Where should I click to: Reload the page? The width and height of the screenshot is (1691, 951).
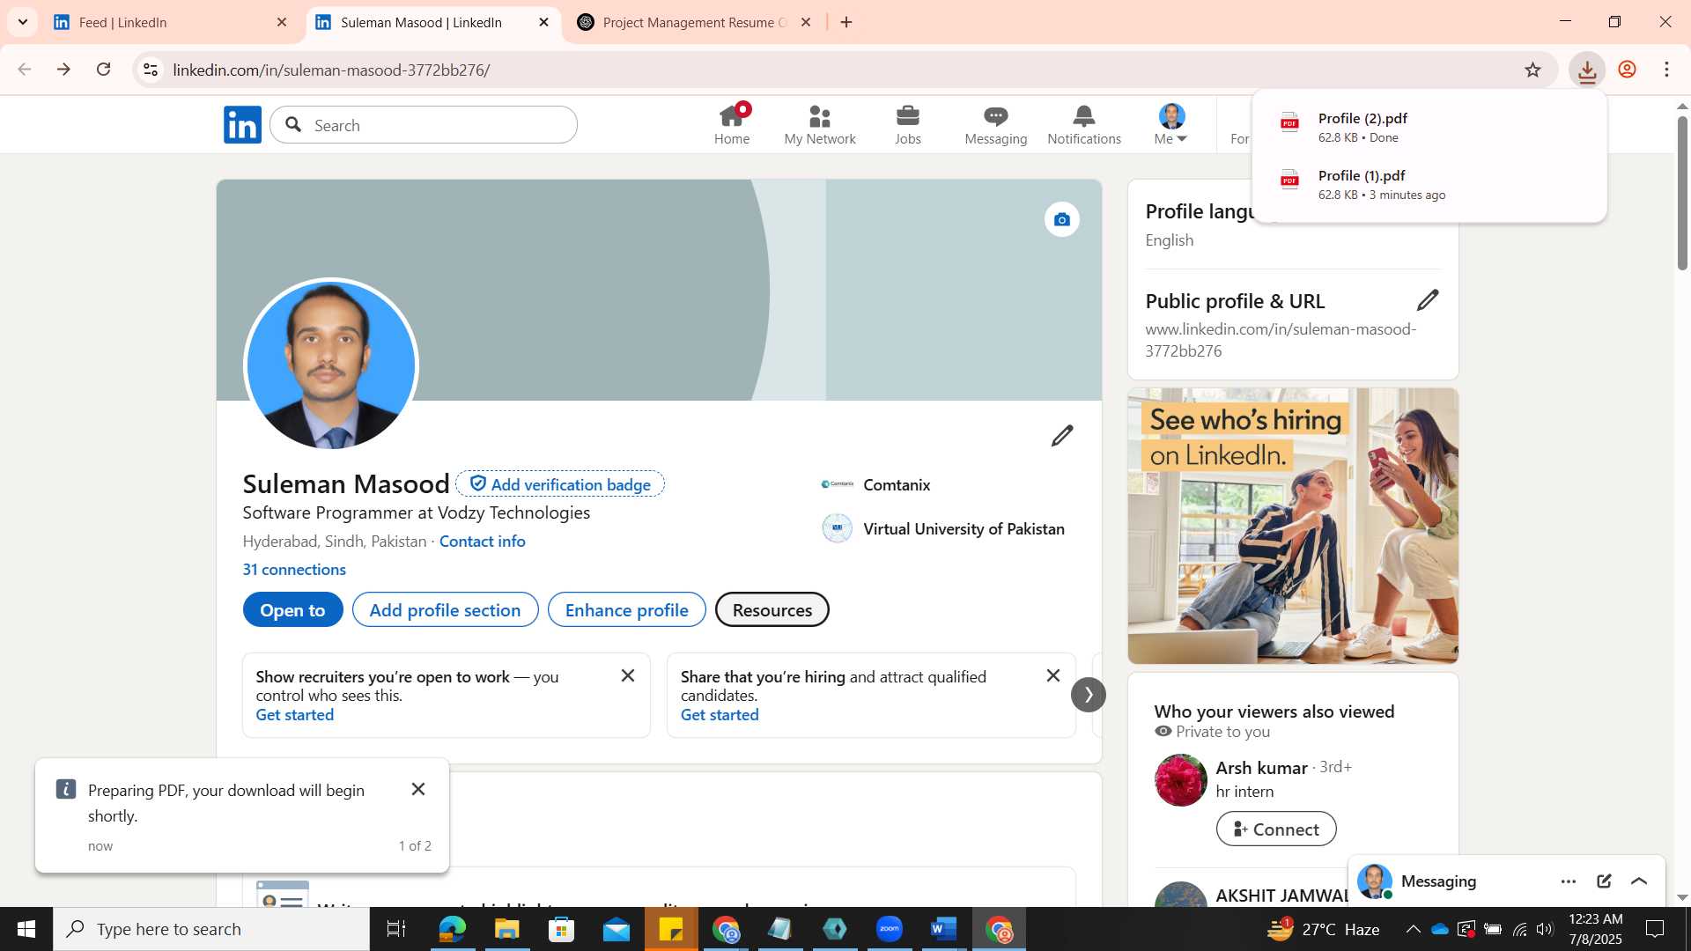(x=104, y=70)
